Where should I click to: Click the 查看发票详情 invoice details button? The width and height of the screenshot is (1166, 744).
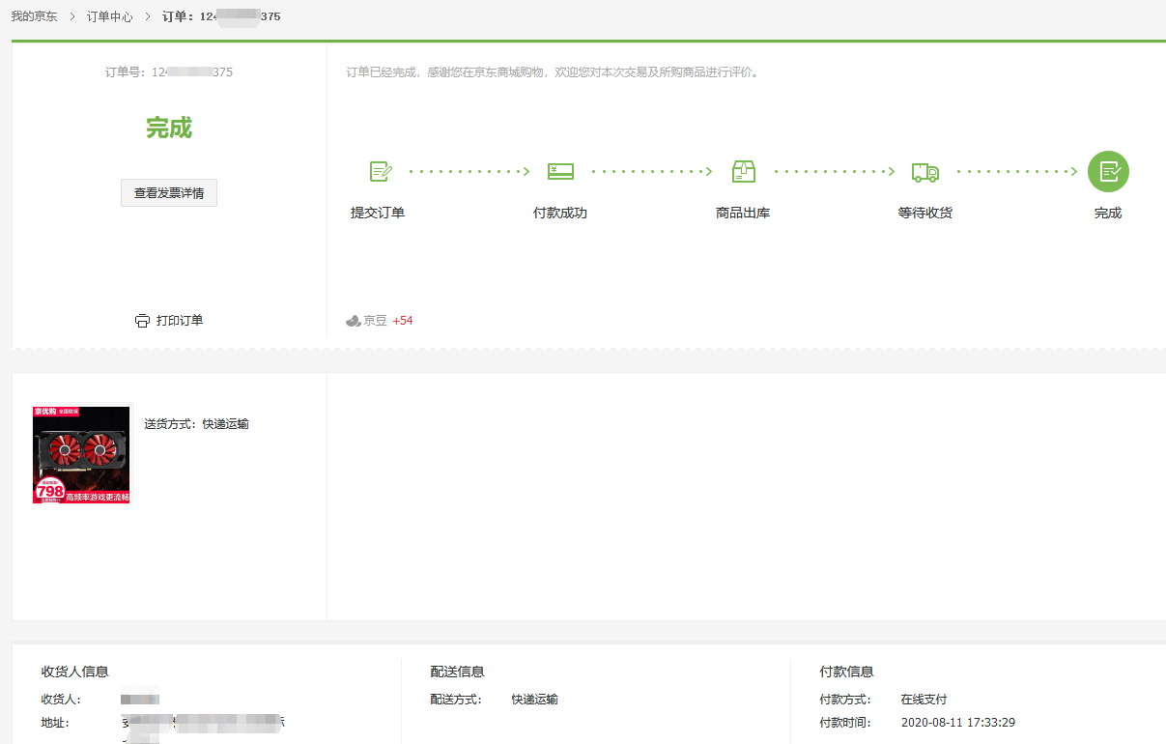(x=168, y=192)
